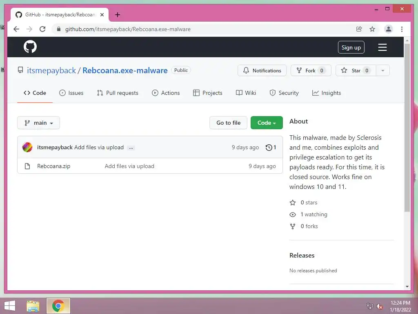Click the address bar URL

coord(128,29)
